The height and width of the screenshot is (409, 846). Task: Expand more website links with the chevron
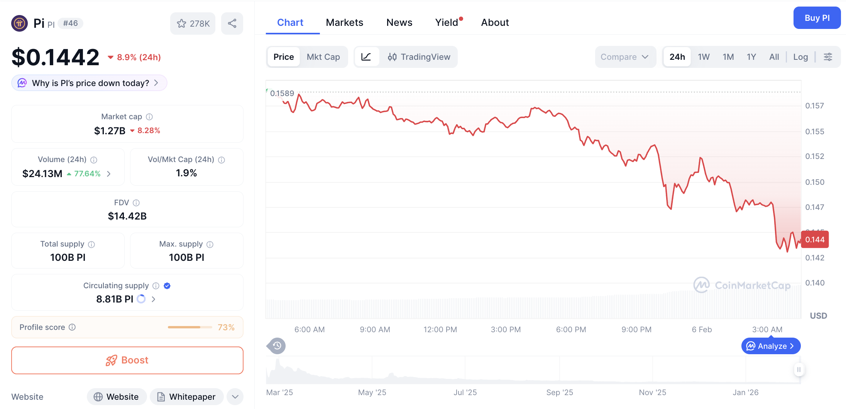pos(235,397)
